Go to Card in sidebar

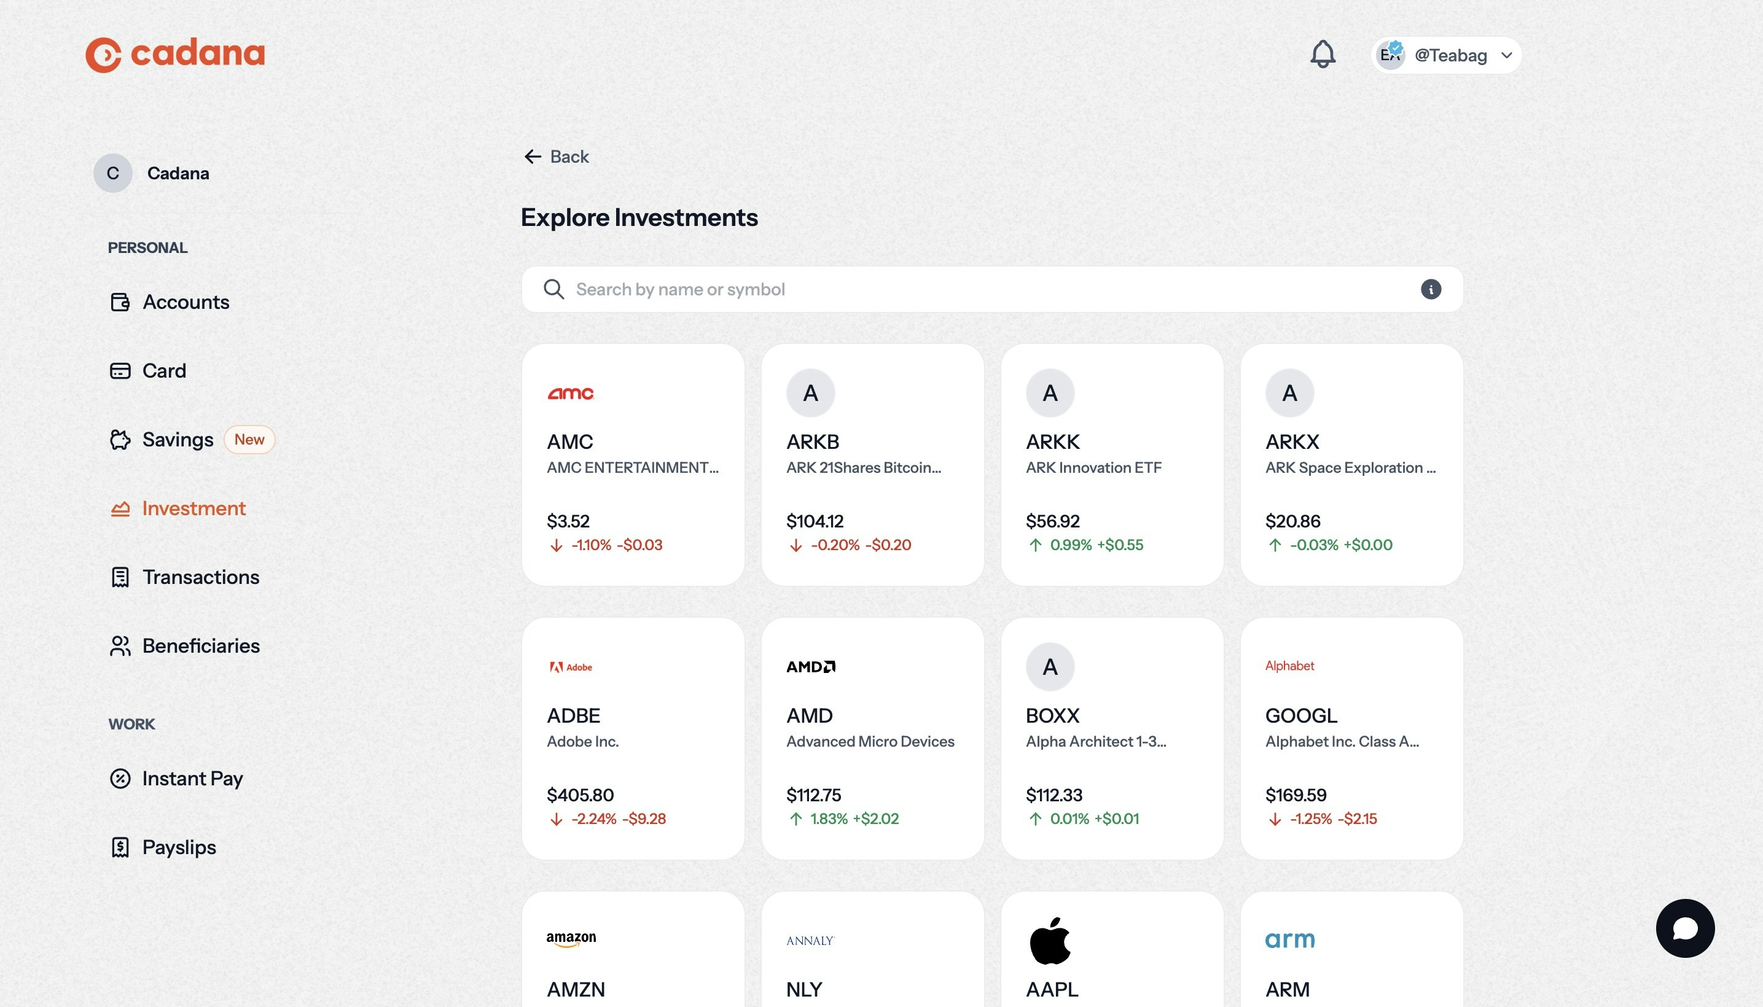164,371
